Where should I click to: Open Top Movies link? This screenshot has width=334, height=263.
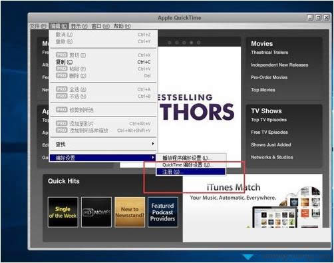click(263, 90)
